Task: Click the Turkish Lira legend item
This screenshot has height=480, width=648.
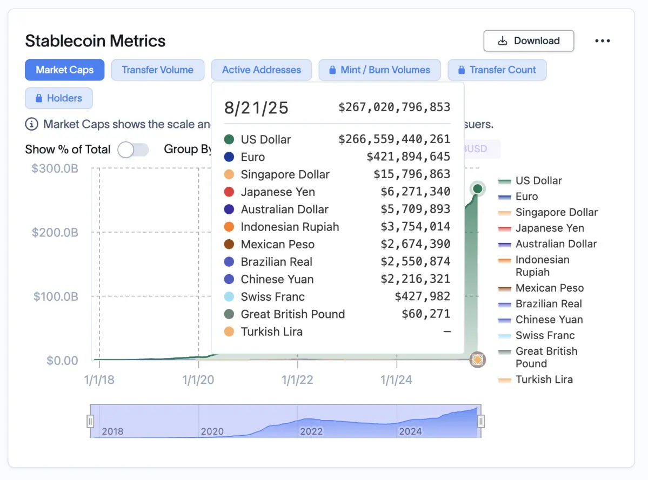Action: point(544,380)
